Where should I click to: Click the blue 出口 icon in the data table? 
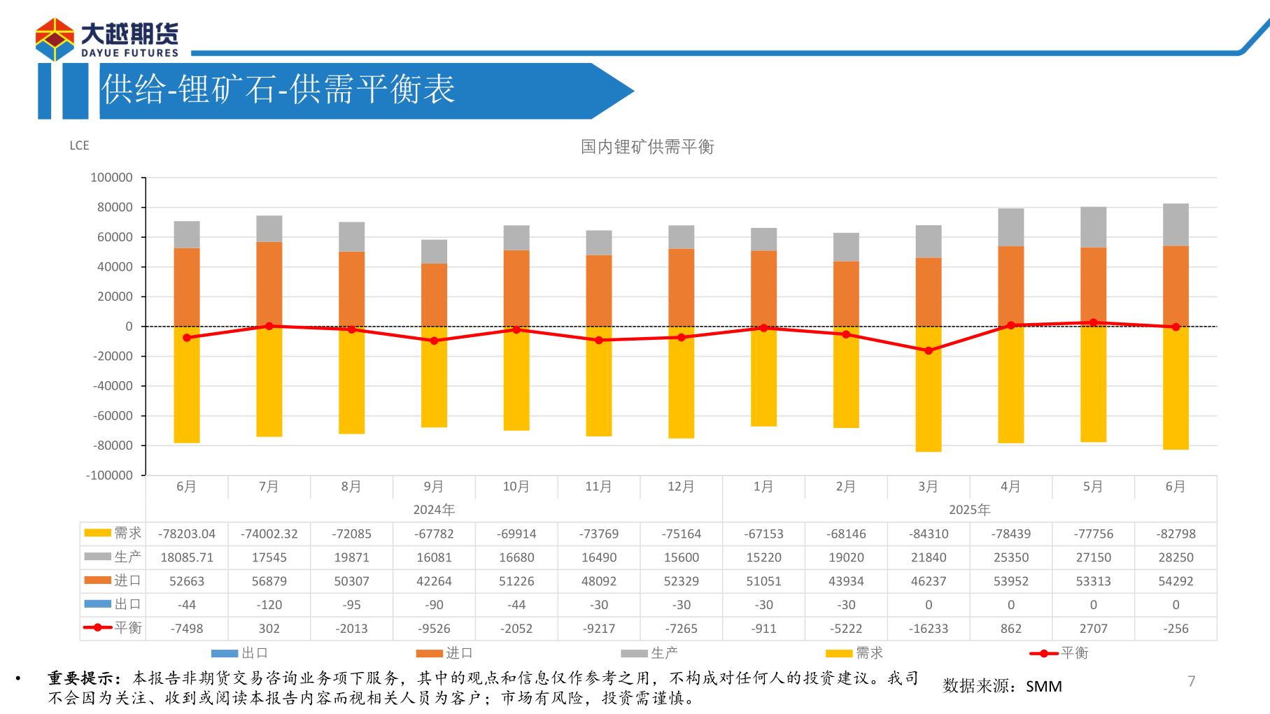pyautogui.click(x=97, y=604)
